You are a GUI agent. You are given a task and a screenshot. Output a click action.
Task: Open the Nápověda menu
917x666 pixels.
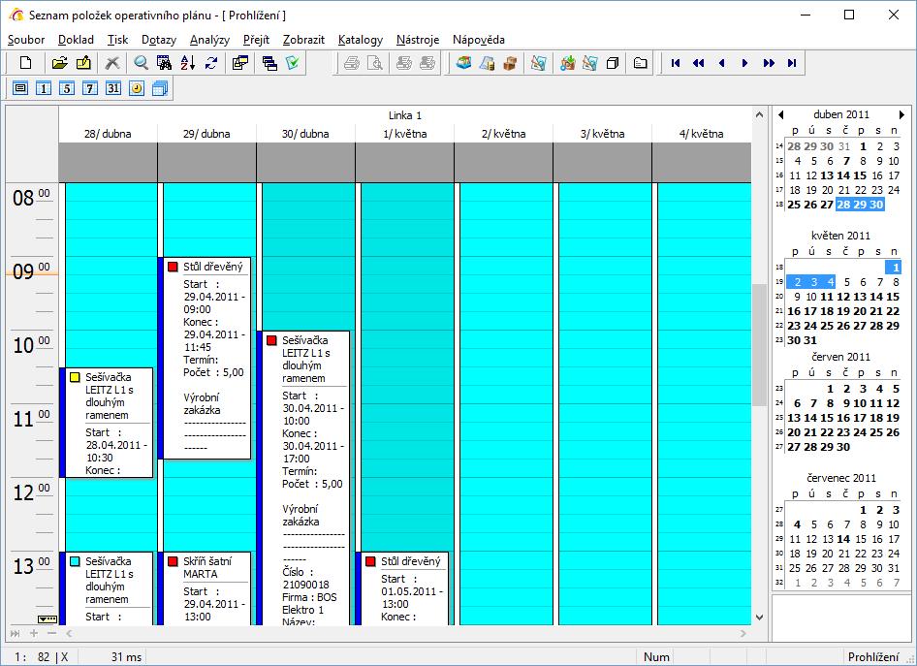click(x=479, y=39)
